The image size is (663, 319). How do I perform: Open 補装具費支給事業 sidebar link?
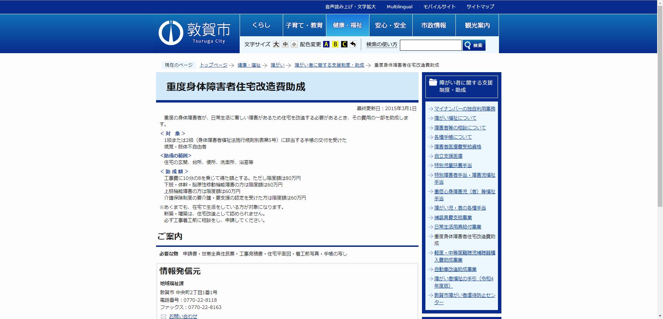453,217
